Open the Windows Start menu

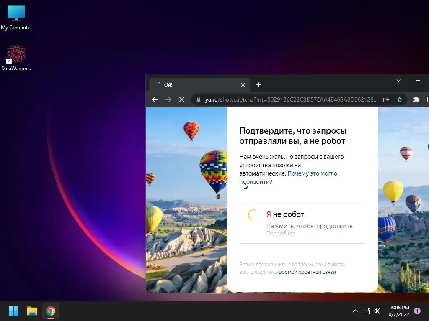pos(13,311)
